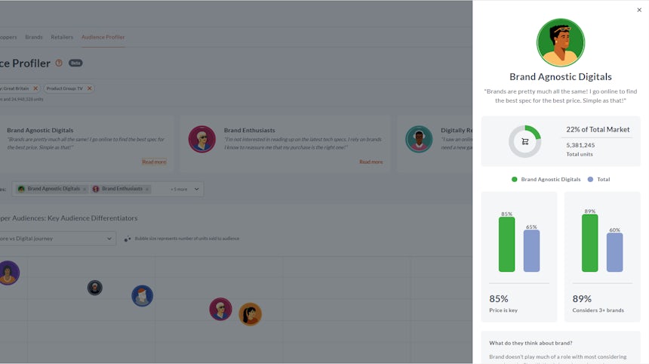
Task: Remove the Great Britain filter chip
Action: [x=35, y=88]
